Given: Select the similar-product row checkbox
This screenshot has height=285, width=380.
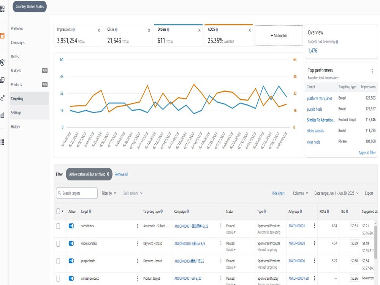Looking at the screenshot, I should click(58, 279).
